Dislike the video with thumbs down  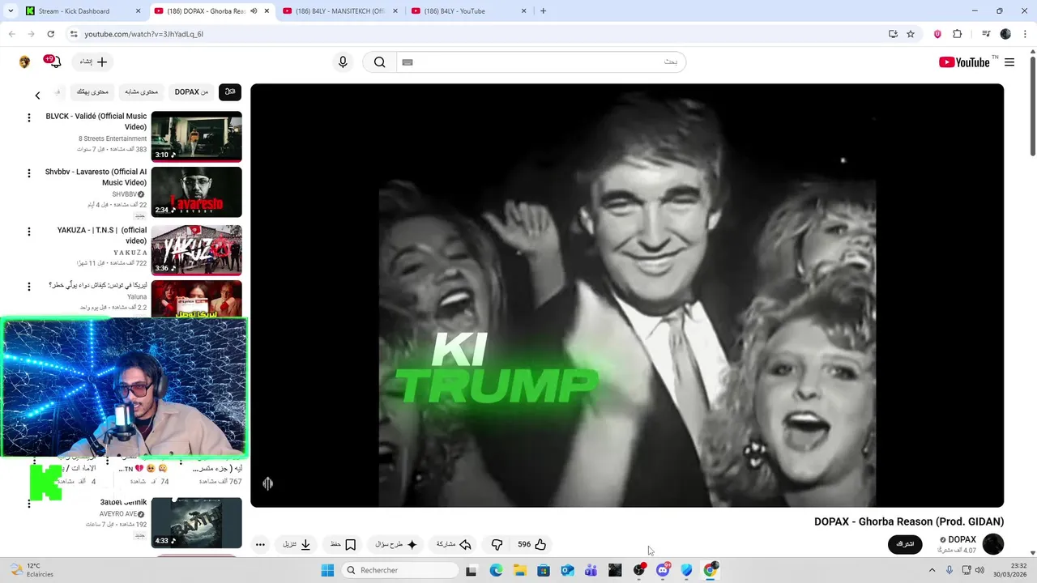click(497, 545)
